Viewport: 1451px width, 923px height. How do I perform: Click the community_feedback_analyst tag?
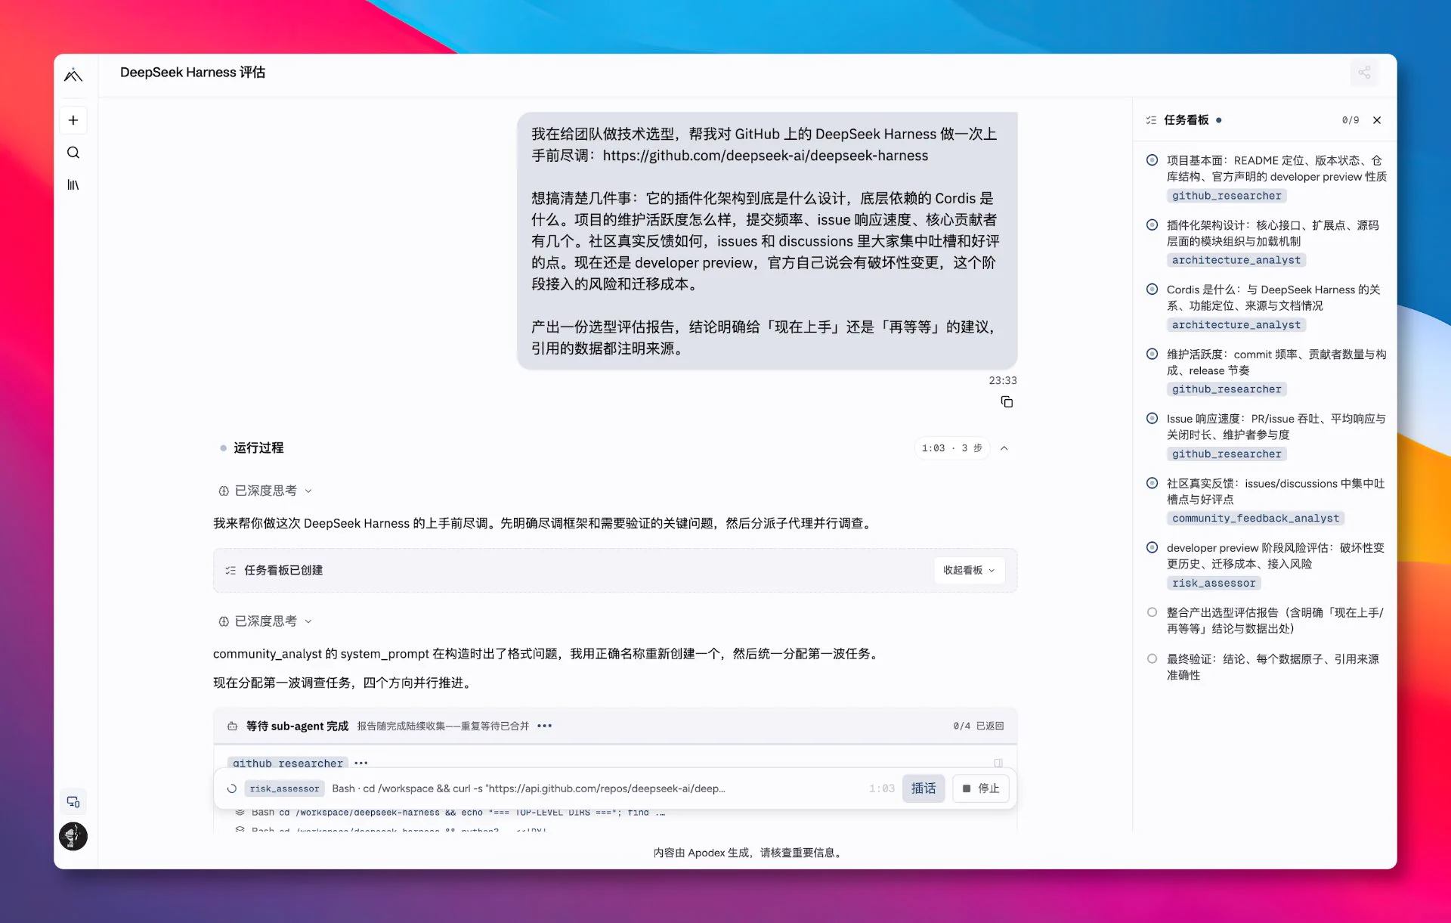tap(1255, 519)
